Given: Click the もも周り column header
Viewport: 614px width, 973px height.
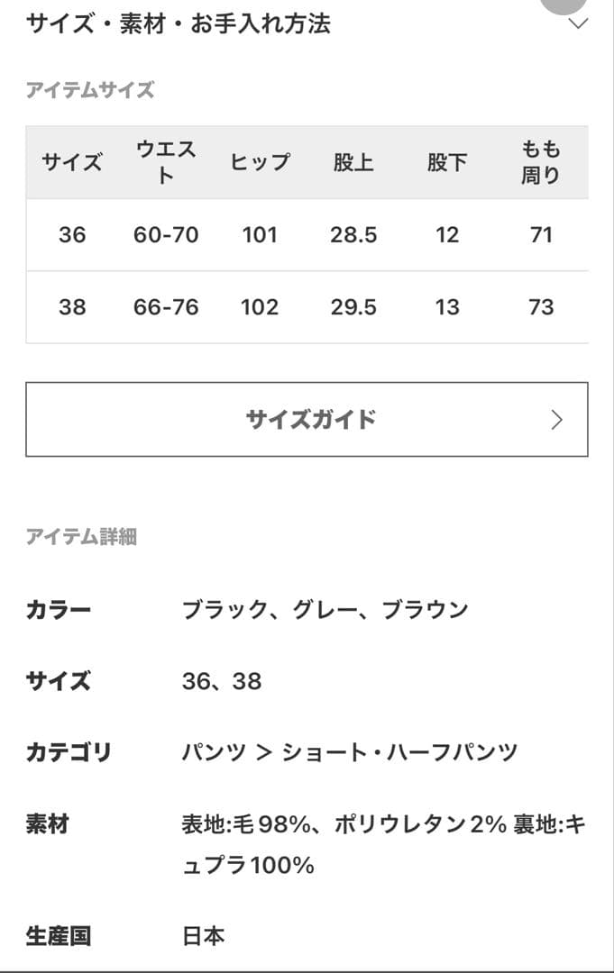Looking at the screenshot, I should tap(539, 163).
